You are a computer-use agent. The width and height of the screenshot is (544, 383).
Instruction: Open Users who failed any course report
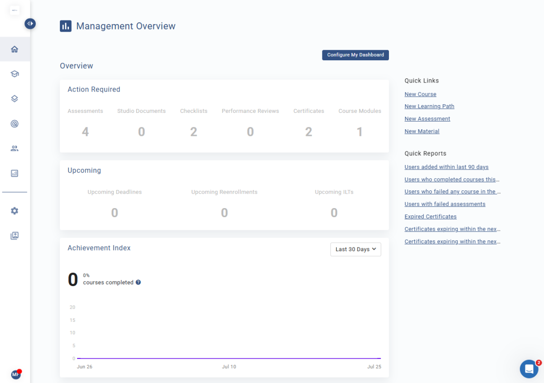point(452,192)
